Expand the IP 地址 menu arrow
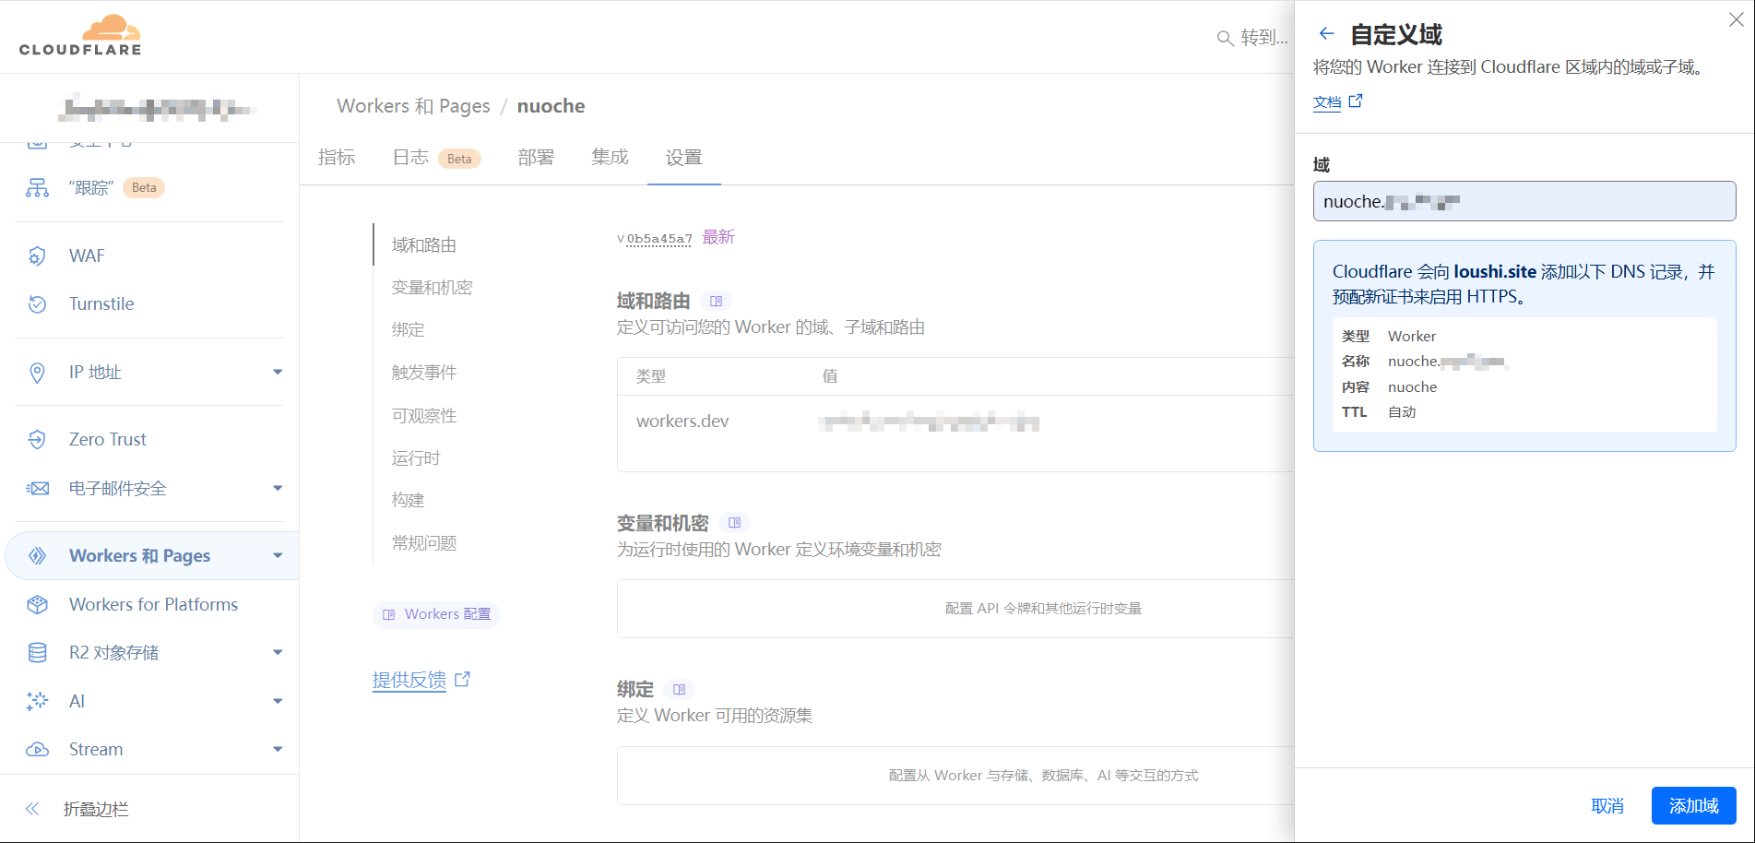This screenshot has width=1755, height=843. click(277, 373)
